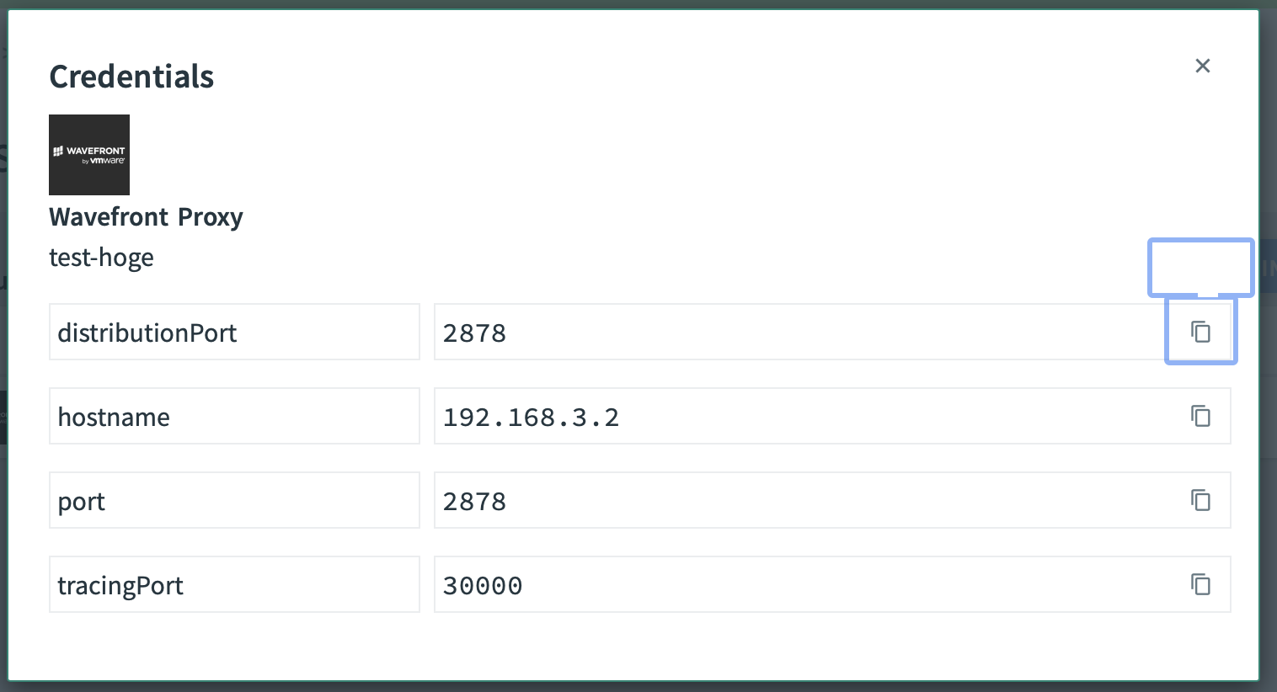Click the Wavefront Proxy title text
The image size is (1277, 692).
click(x=146, y=217)
